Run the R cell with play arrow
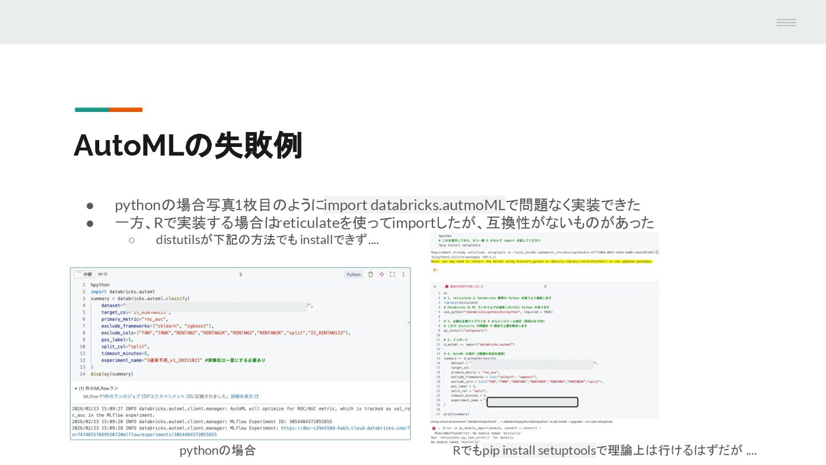Image resolution: width=826 pixels, height=465 pixels. coord(435,286)
